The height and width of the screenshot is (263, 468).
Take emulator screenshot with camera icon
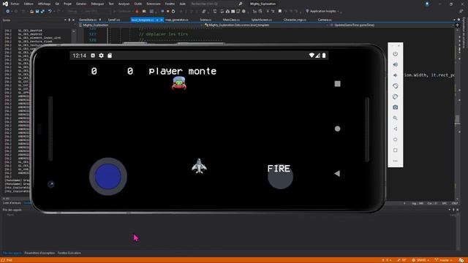tap(395, 107)
